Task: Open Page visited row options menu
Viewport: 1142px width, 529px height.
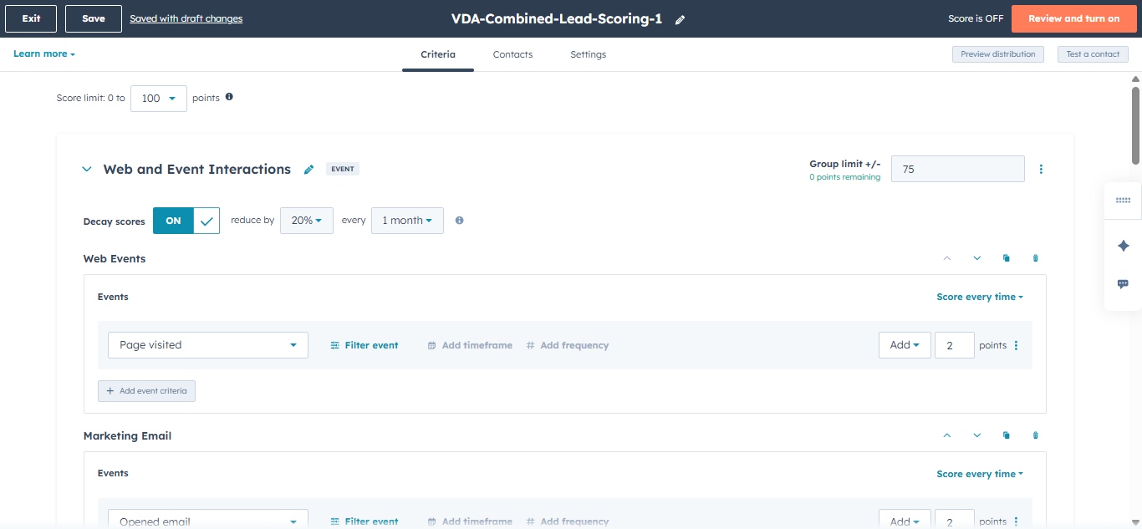Action: click(x=1017, y=345)
